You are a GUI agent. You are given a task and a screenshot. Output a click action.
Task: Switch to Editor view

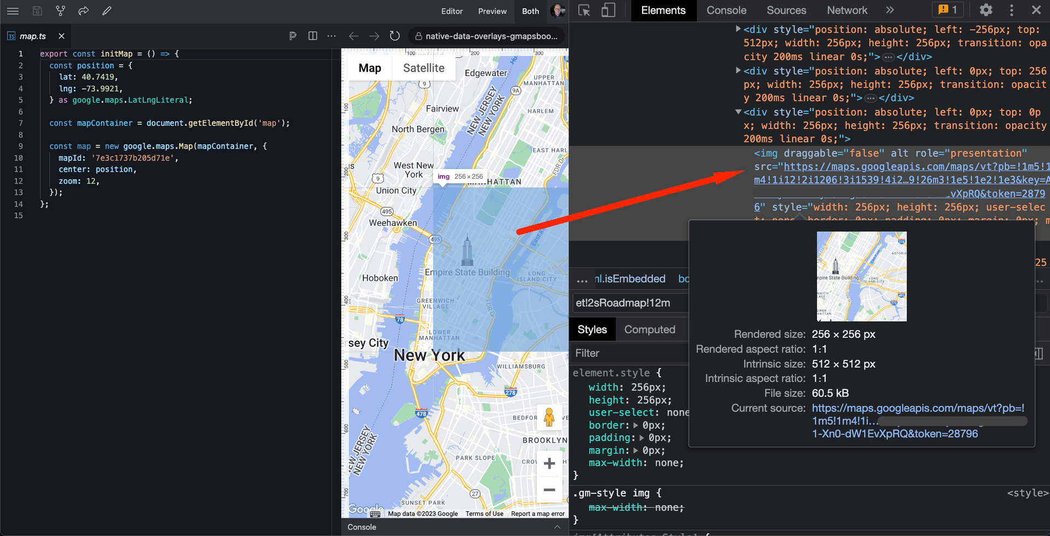pos(452,11)
